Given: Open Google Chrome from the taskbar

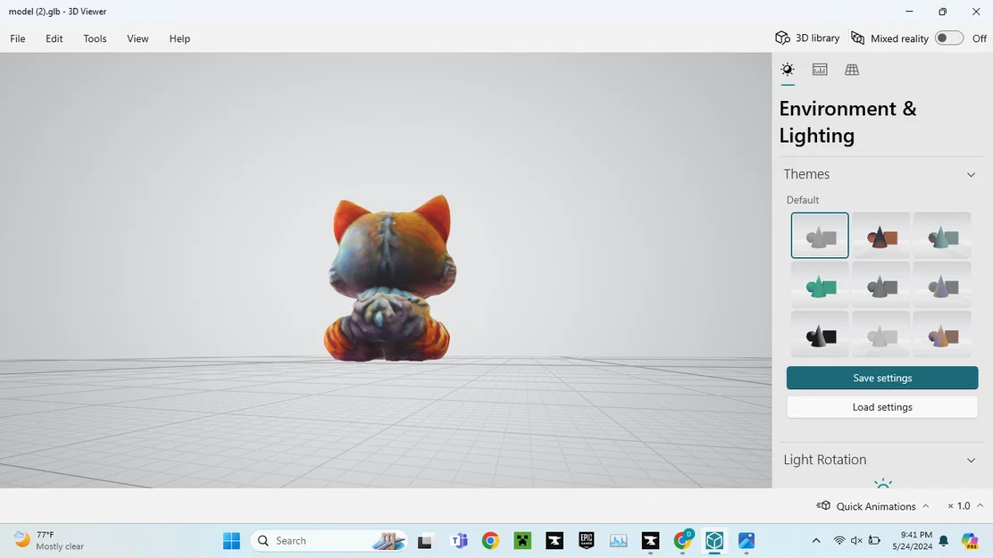Looking at the screenshot, I should [x=490, y=540].
